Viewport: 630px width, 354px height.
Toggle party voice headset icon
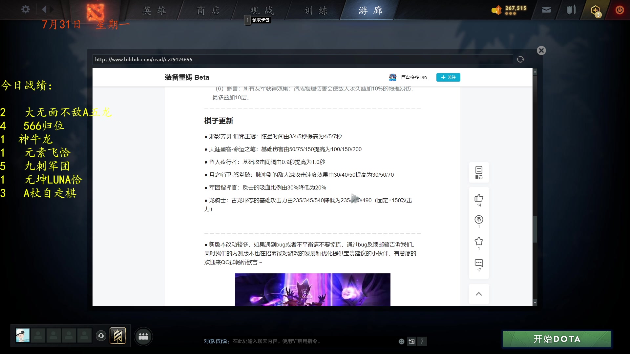(x=101, y=336)
